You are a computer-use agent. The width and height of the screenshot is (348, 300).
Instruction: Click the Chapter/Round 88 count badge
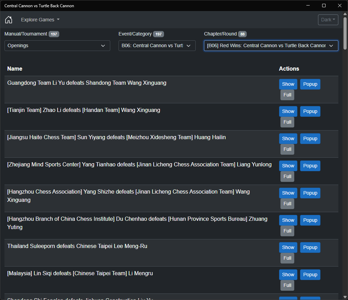242,34
